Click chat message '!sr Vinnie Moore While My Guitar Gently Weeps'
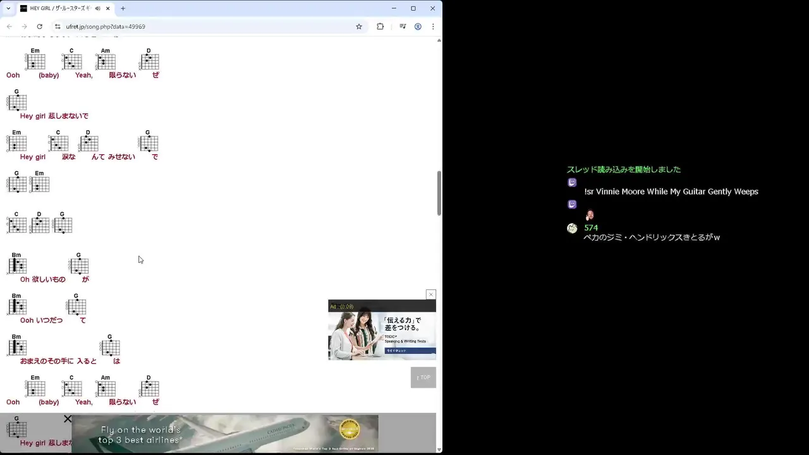 click(671, 191)
